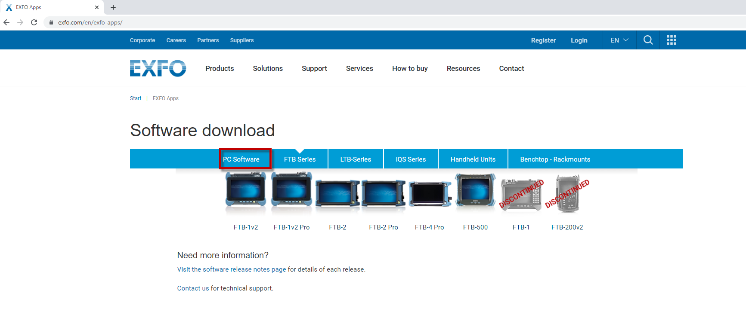746x312 pixels.
Task: Open the site search magnifier icon
Action: [x=648, y=40]
